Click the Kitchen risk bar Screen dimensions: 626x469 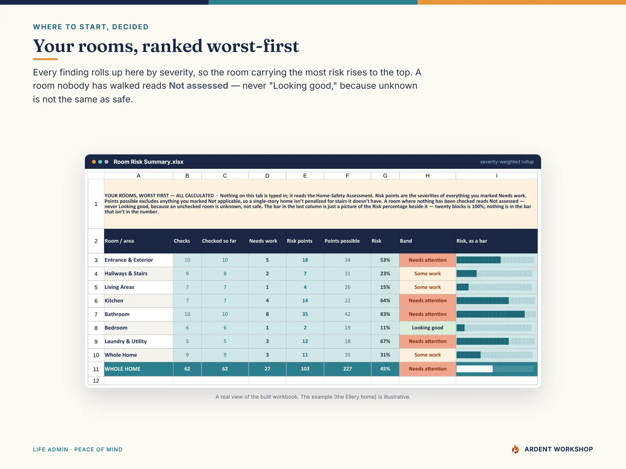[x=495, y=301]
